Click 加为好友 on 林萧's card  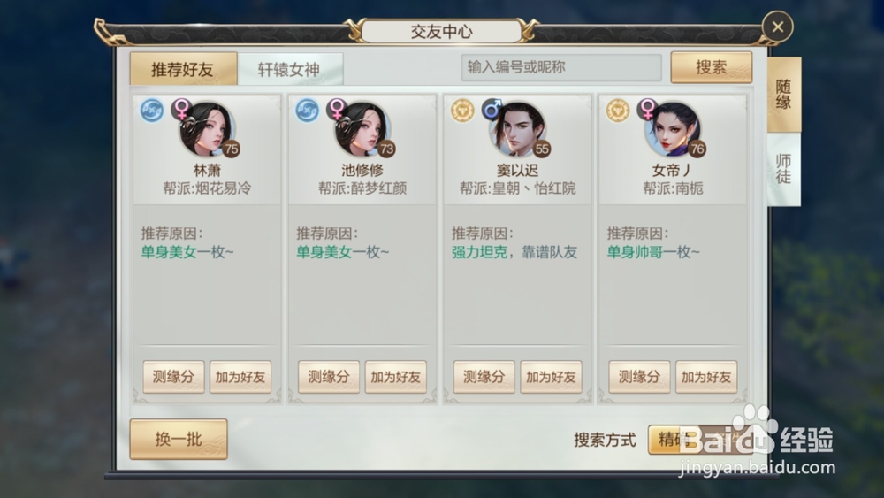click(x=240, y=377)
